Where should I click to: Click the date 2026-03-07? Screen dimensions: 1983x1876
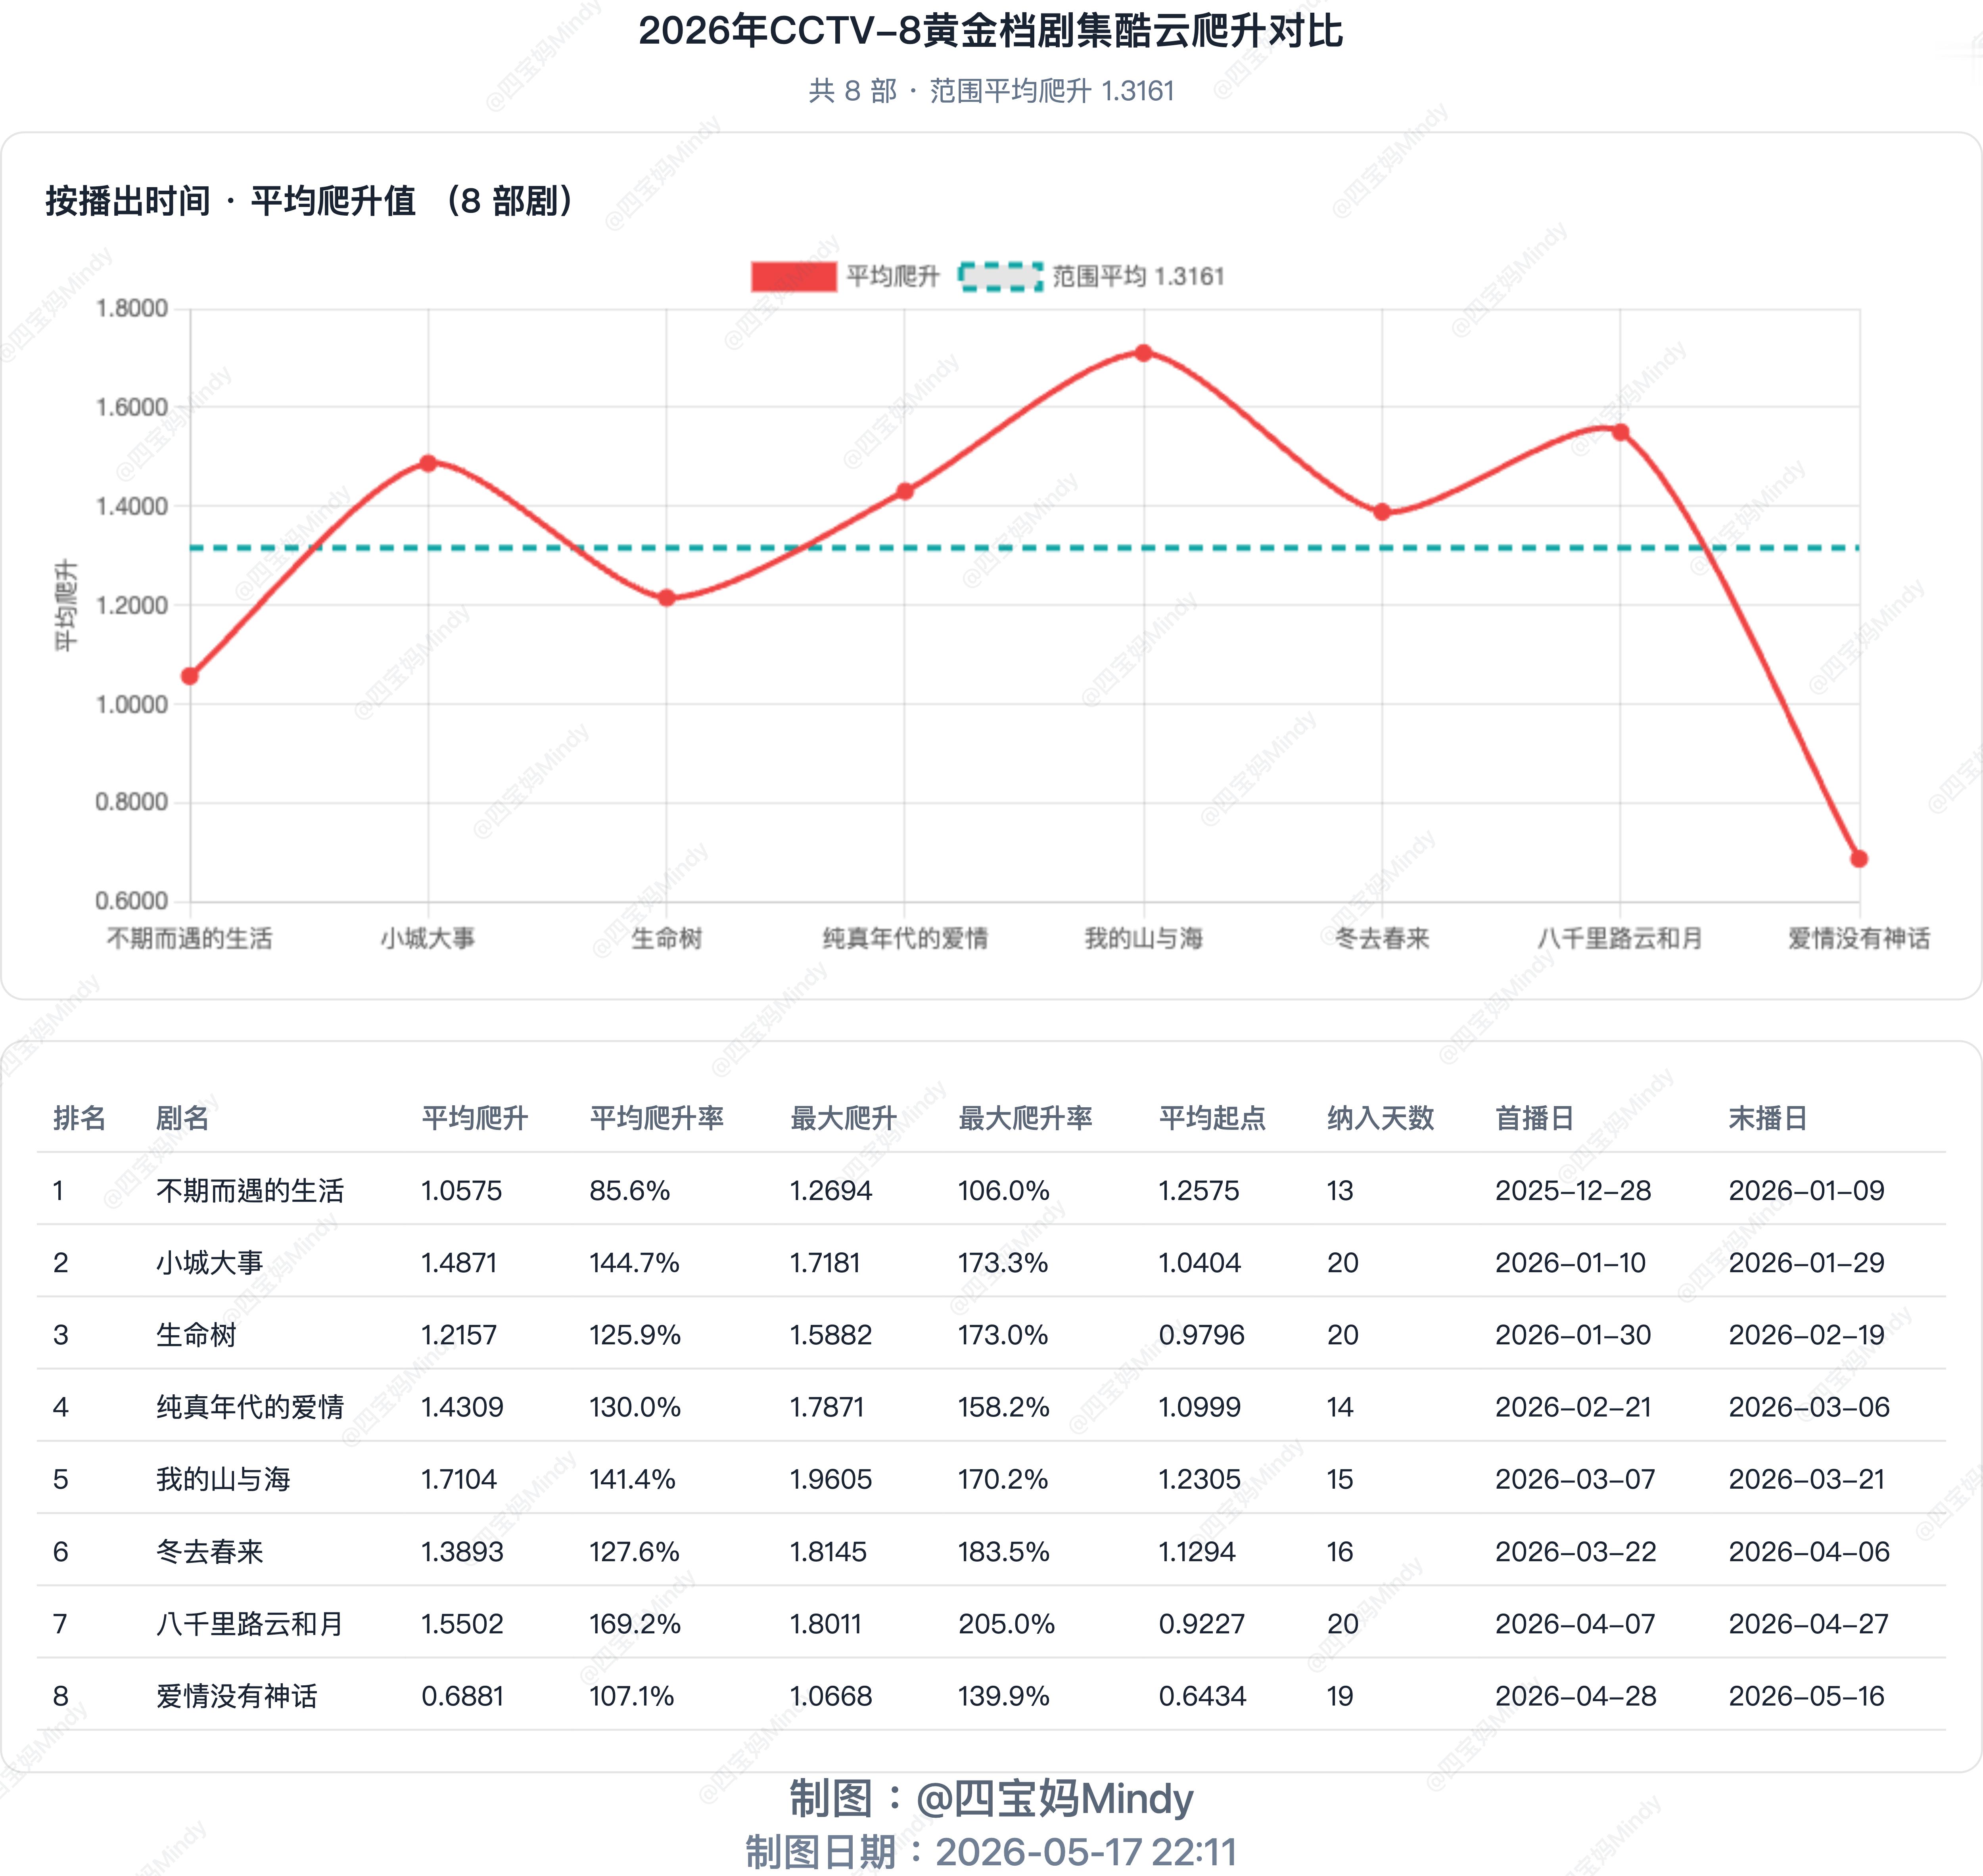[x=1576, y=1479]
